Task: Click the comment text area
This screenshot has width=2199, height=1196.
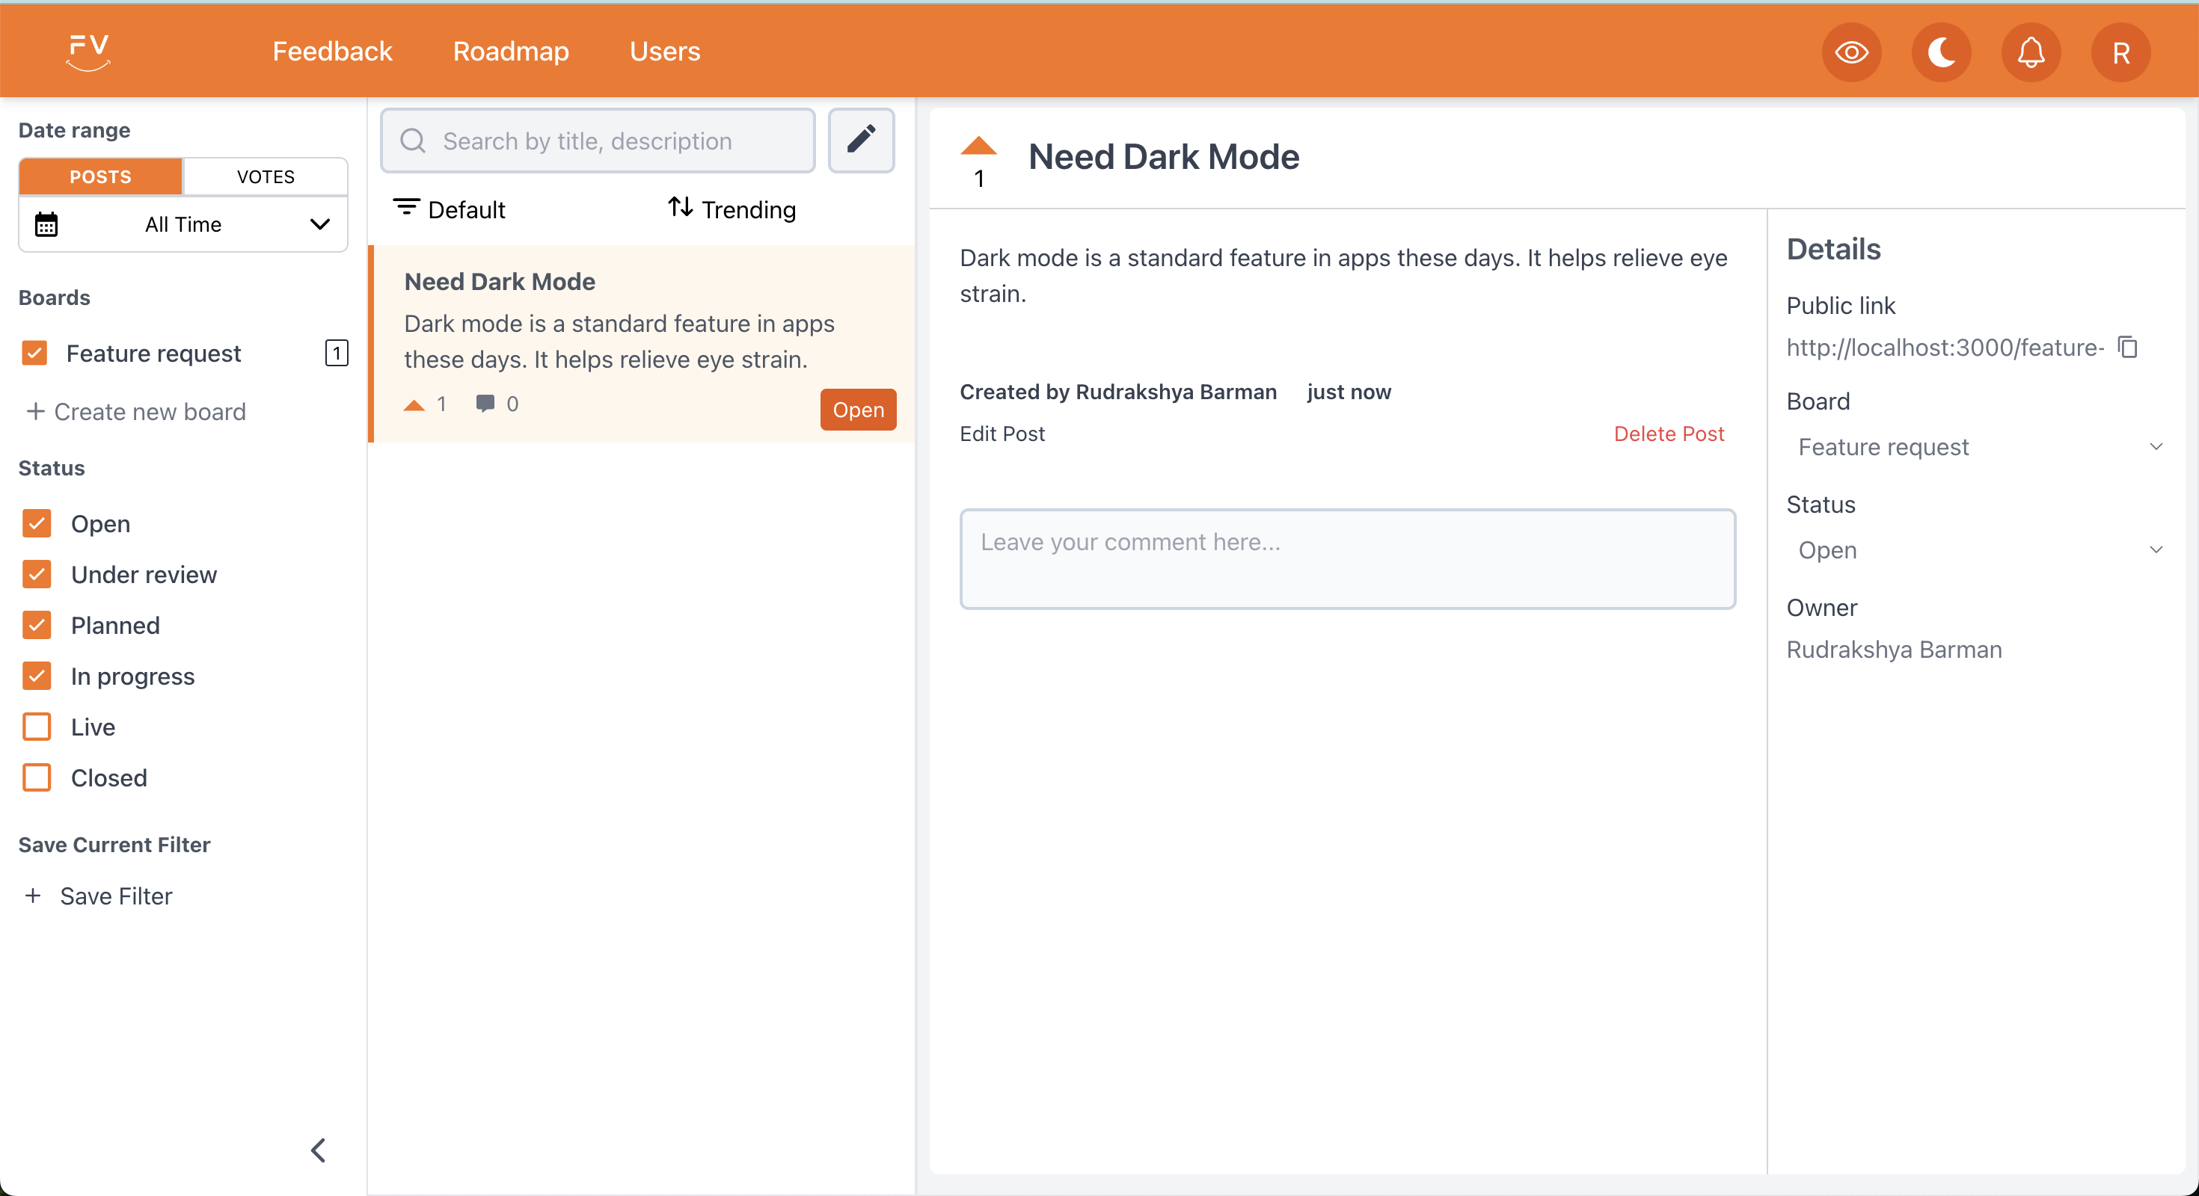Action: click(1347, 559)
